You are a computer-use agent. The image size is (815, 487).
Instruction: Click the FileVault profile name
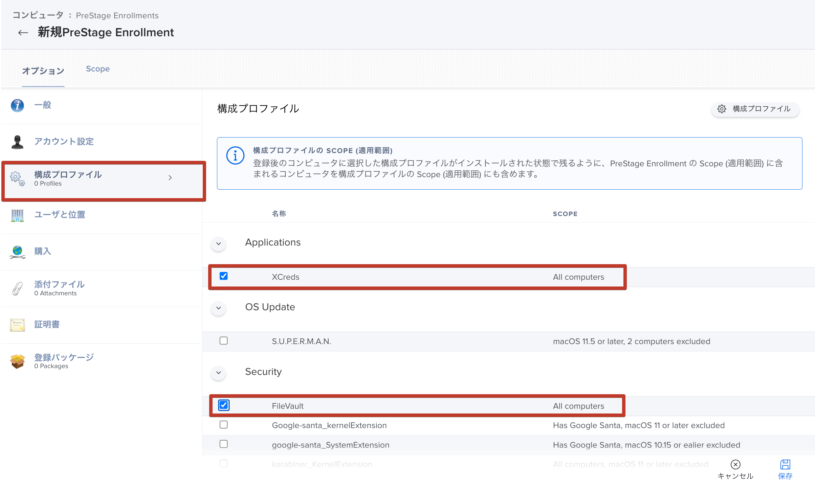[x=288, y=406]
